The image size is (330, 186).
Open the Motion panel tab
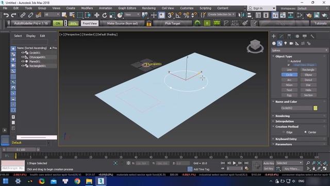pos(297,36)
